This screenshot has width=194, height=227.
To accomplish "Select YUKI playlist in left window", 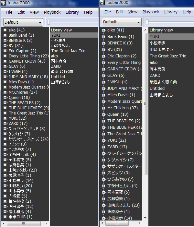I will tap(74, 35).
